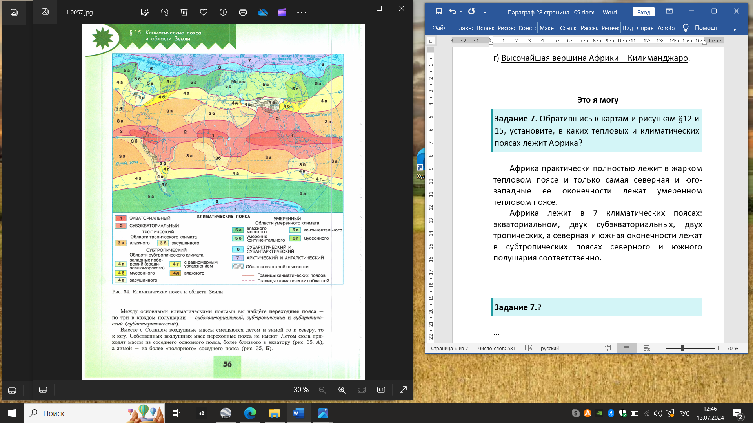Open Clipchamp purple icon in Photos
The image size is (753, 423).
click(282, 12)
